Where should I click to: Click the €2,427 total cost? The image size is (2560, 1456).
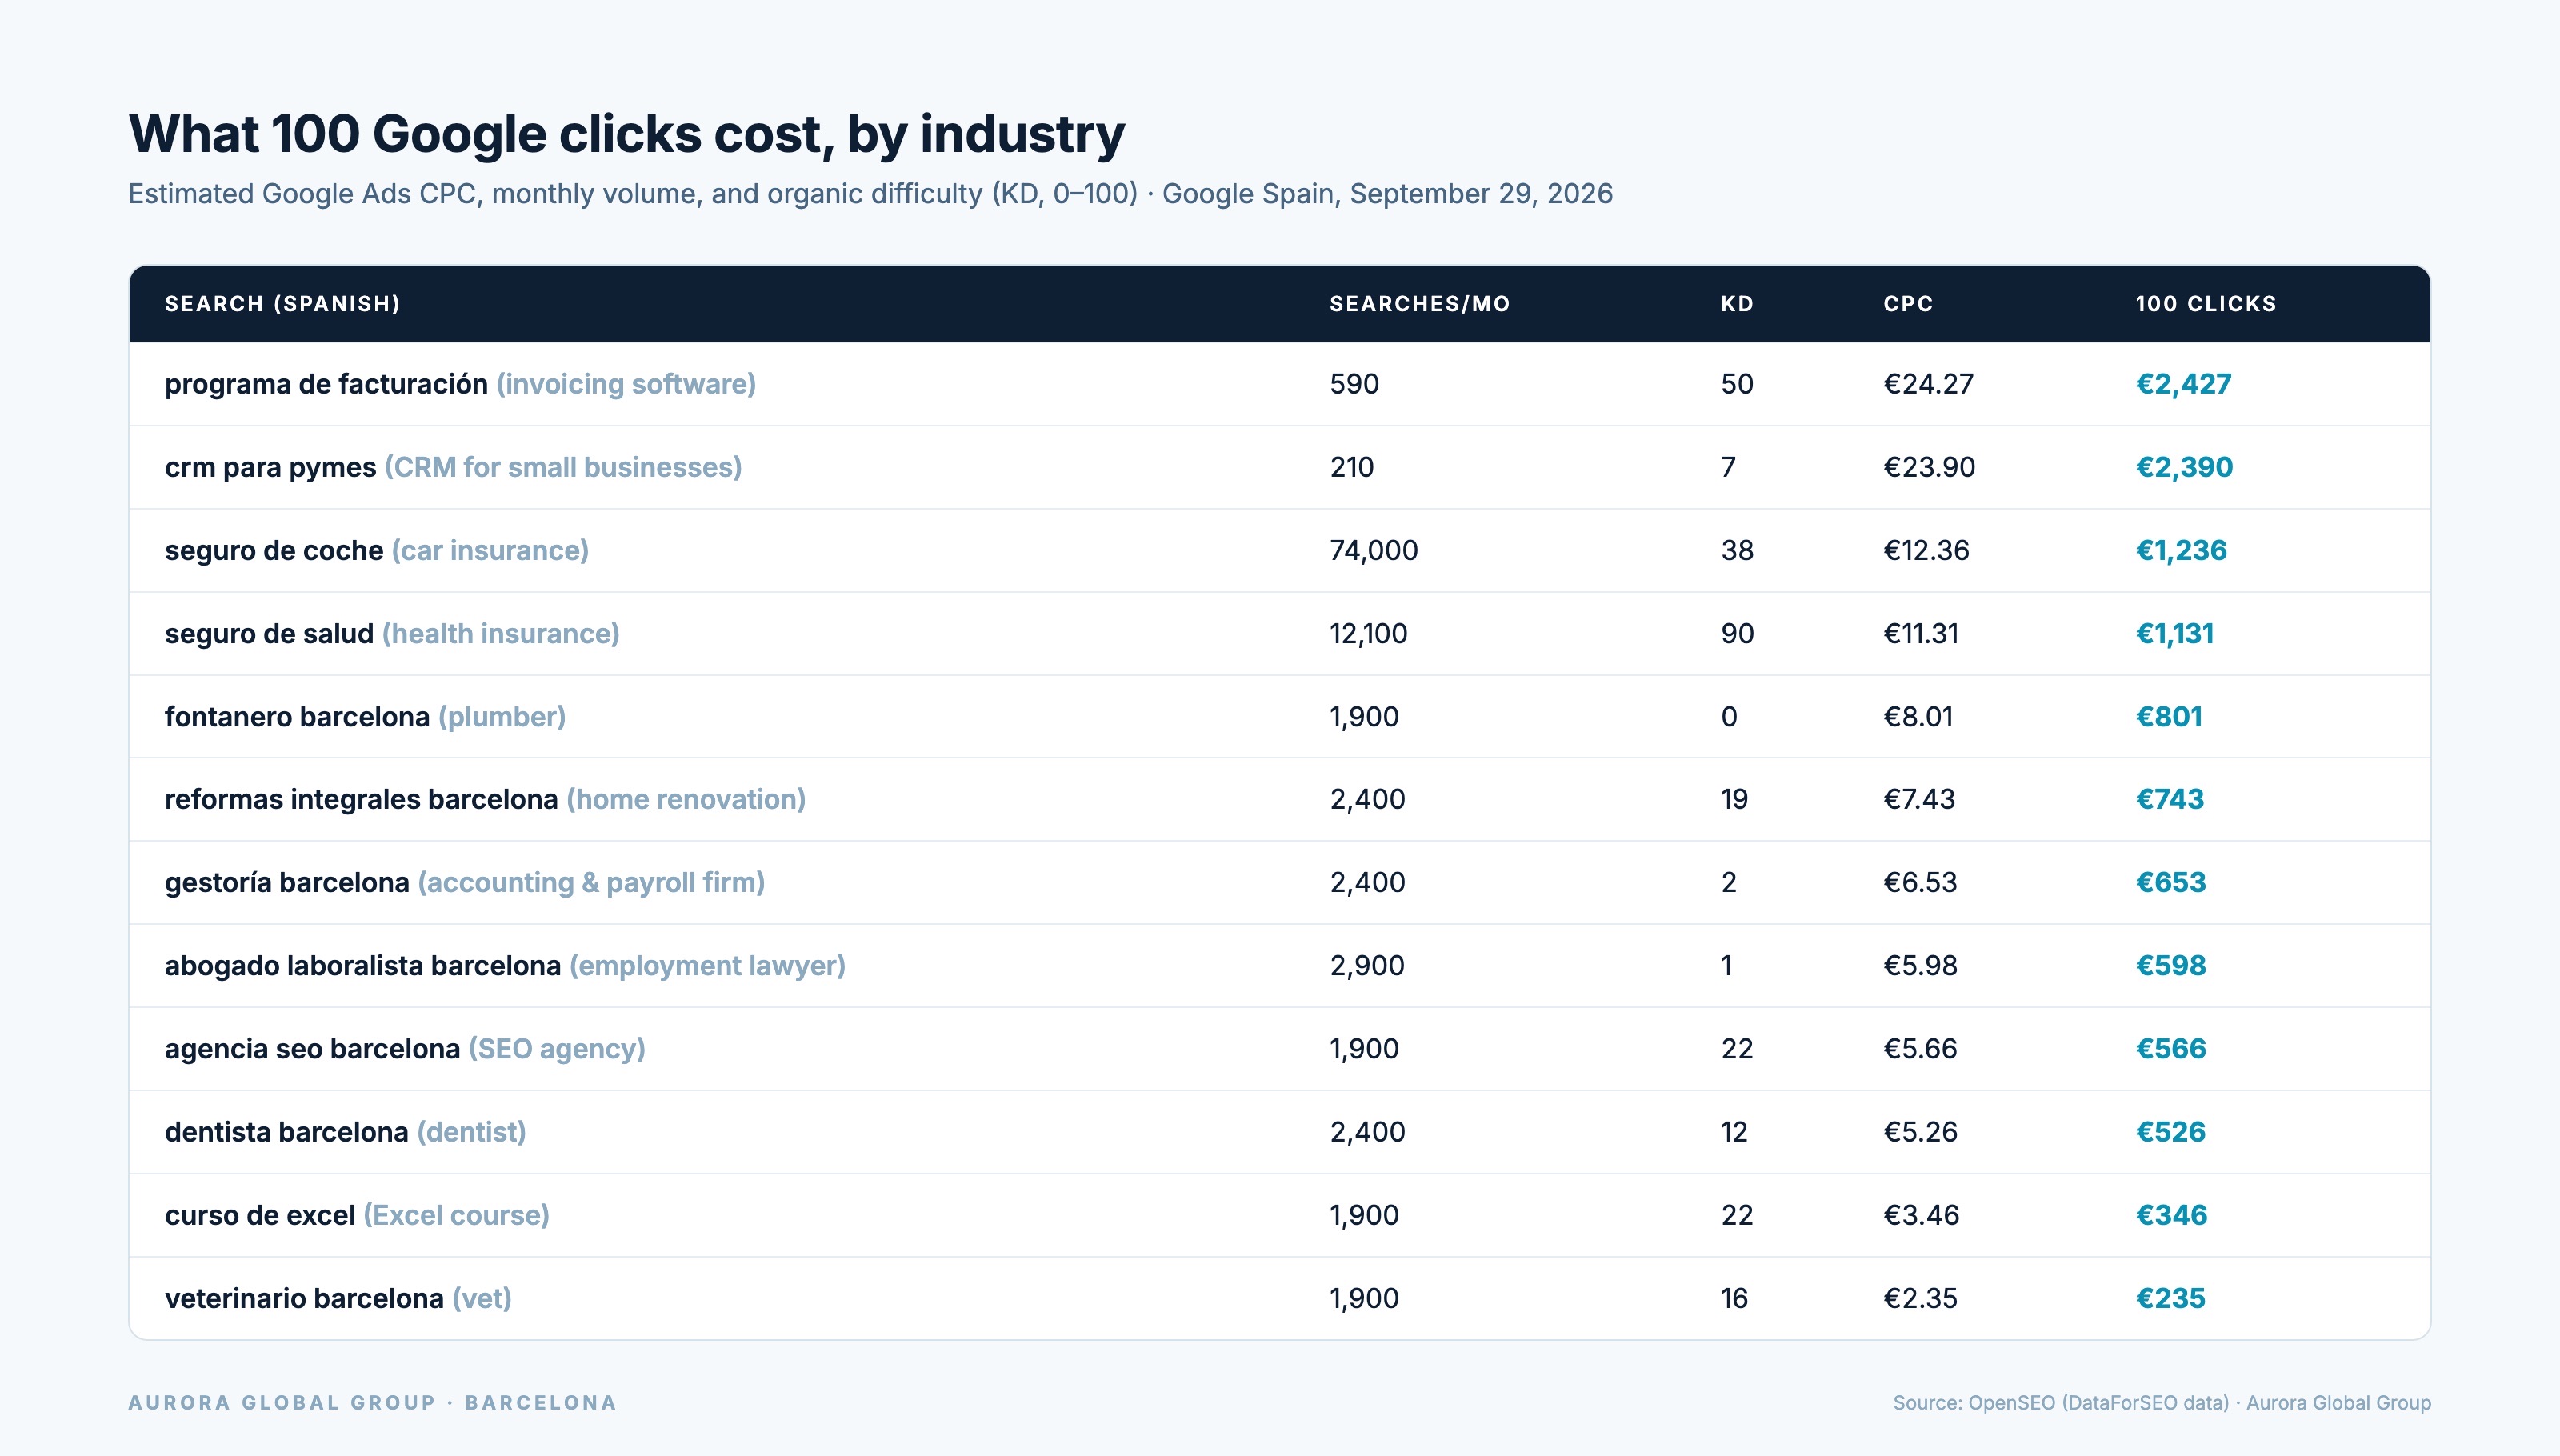point(2183,384)
